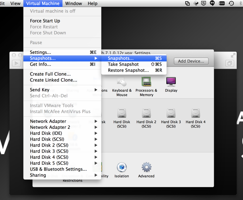Select Hard Disk 4 (SCSI) icon
The height and width of the screenshot is (200, 243).
[x=195, y=113]
